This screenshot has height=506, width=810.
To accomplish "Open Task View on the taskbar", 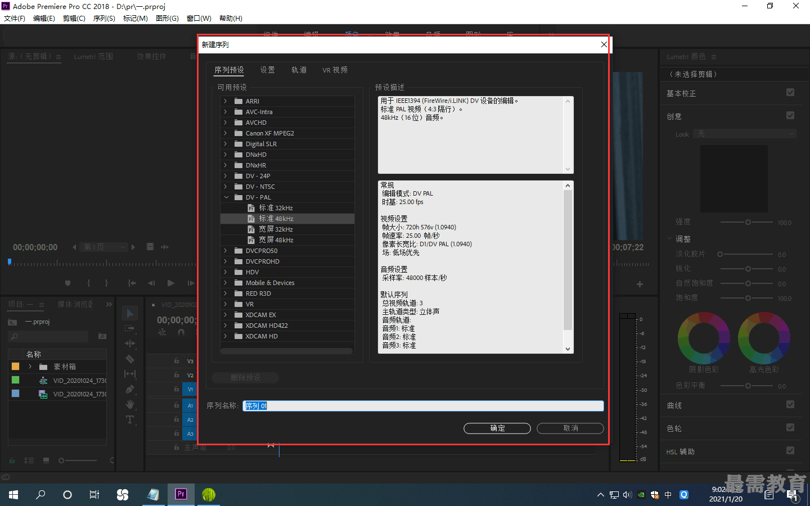I will tap(94, 495).
